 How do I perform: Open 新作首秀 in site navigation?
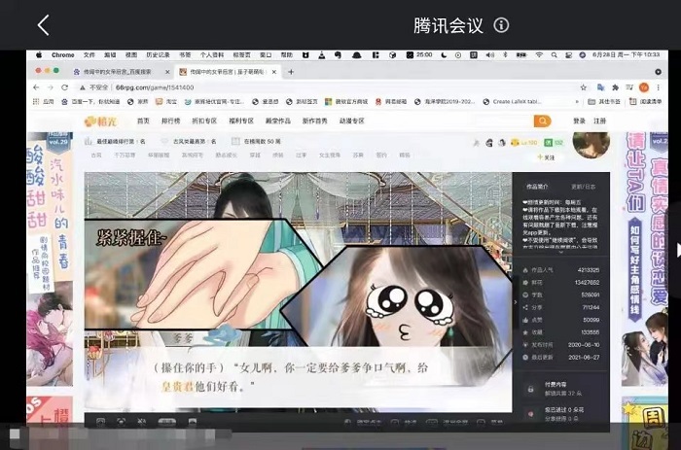(x=315, y=121)
